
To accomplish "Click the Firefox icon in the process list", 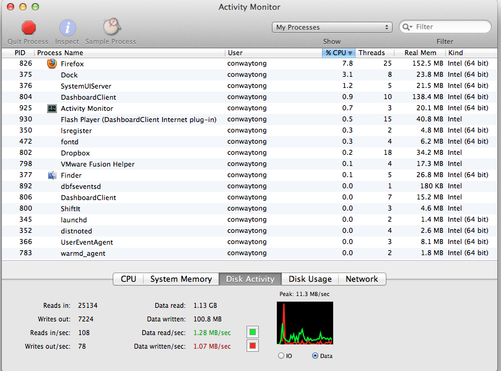I will click(51, 63).
